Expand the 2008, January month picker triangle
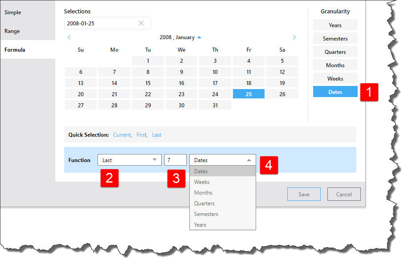408x264 pixels. pos(199,37)
